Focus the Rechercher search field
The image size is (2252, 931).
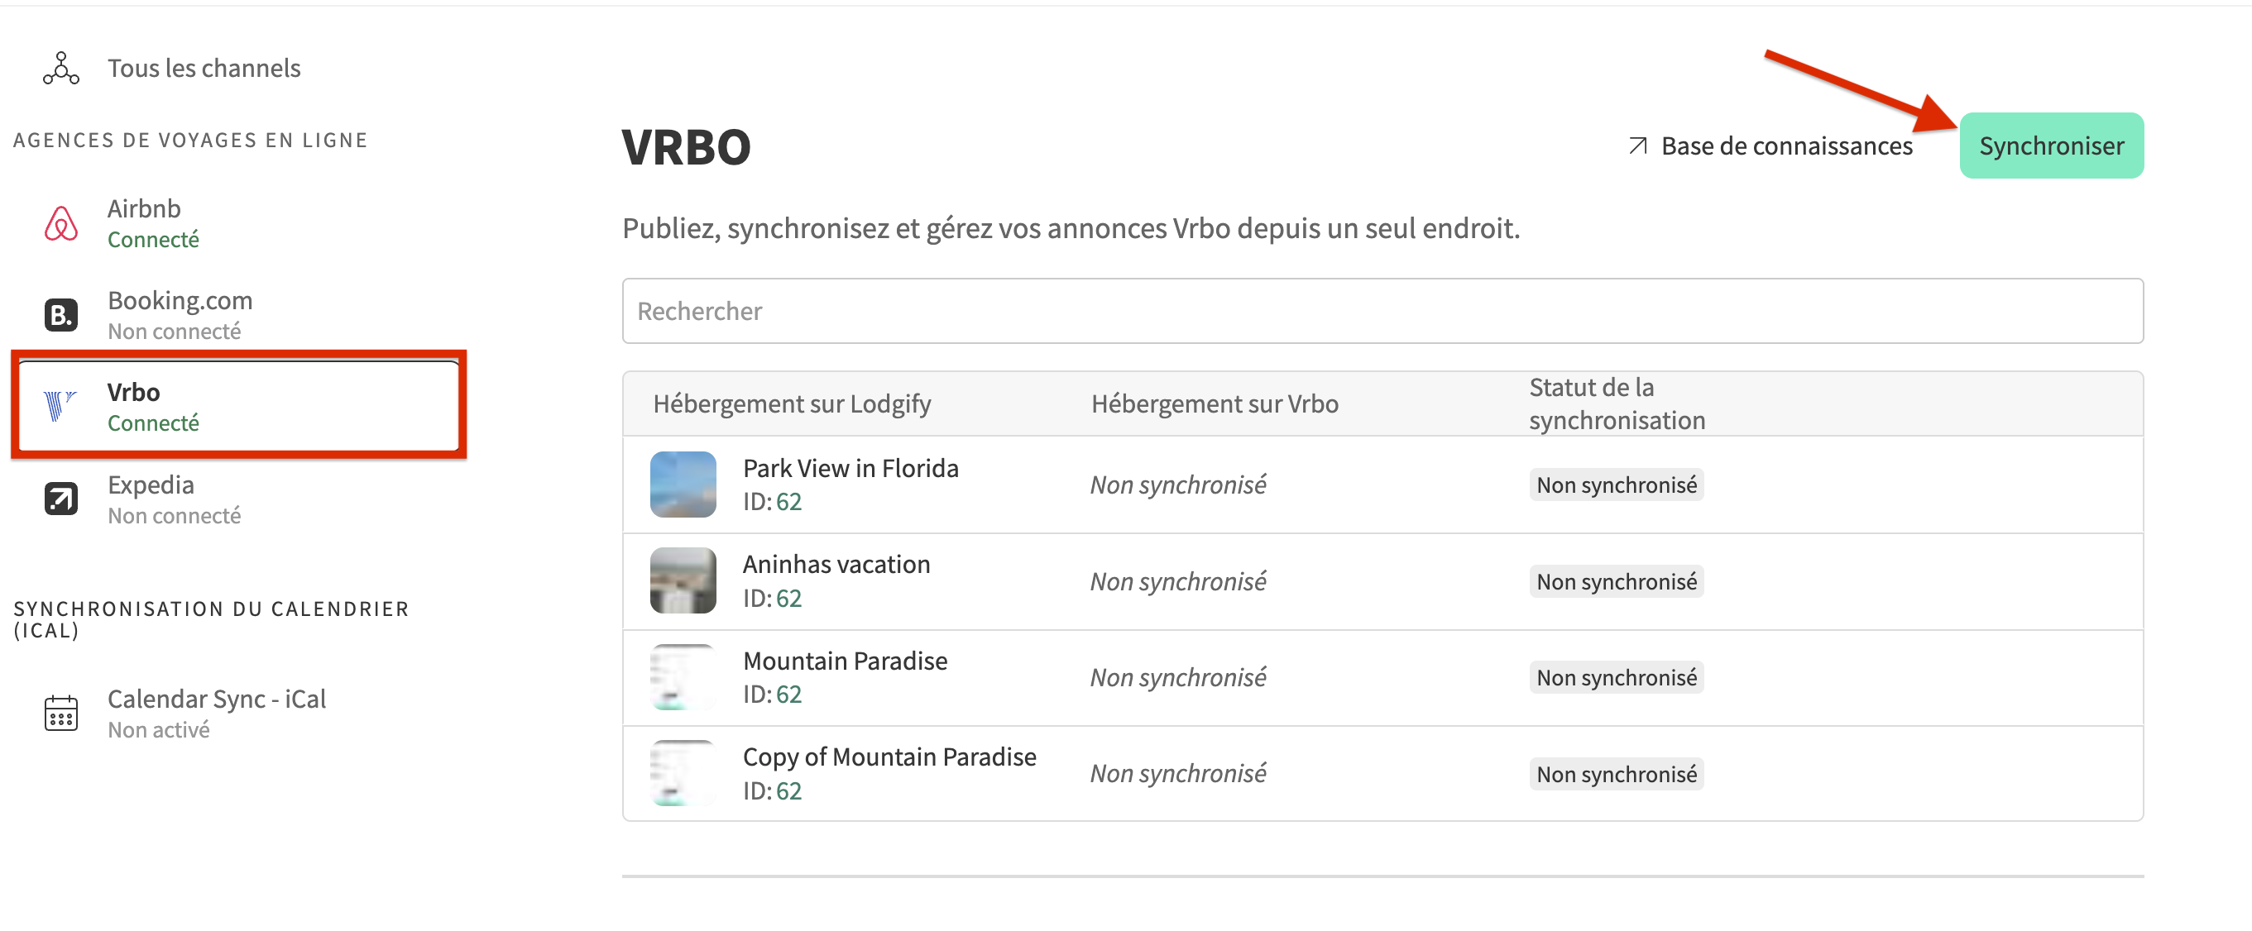1382,311
